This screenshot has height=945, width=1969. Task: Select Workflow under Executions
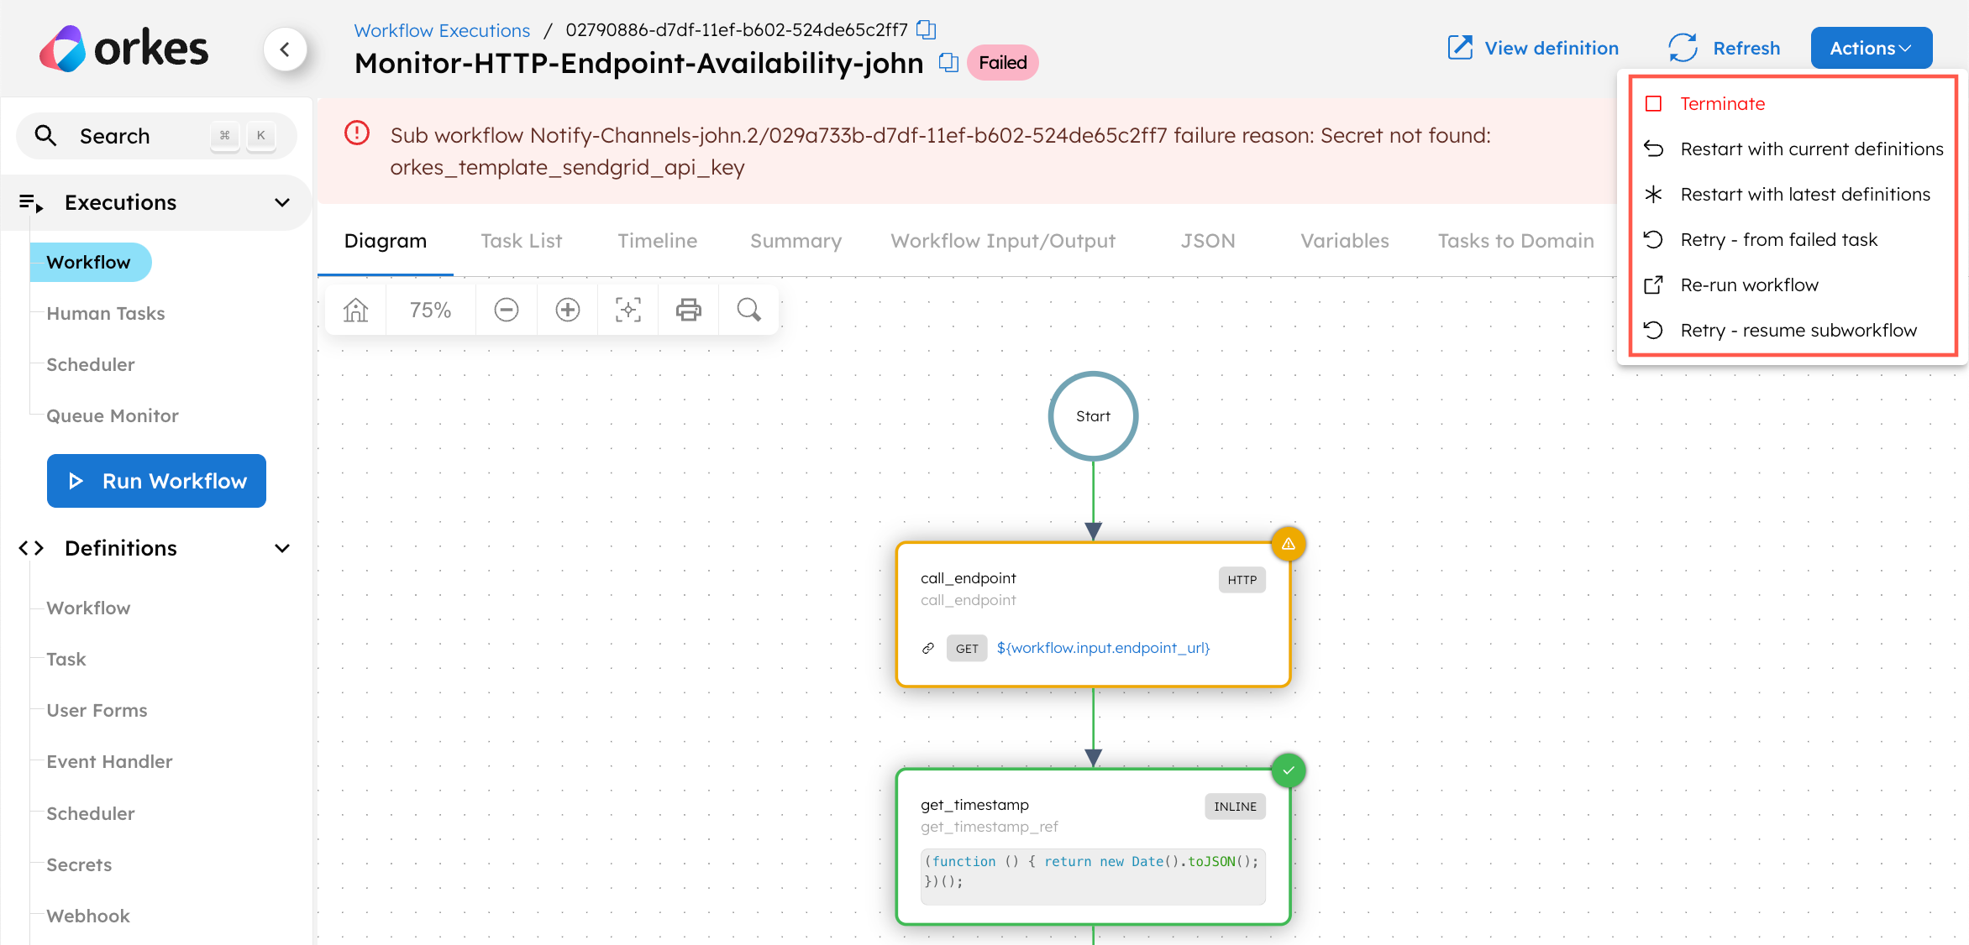[90, 263]
